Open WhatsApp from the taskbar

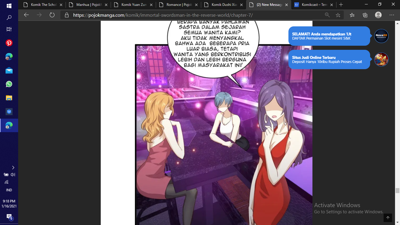tap(9, 84)
